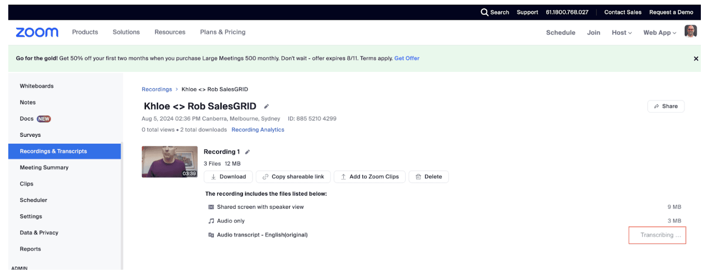Open Clips in the sidebar
This screenshot has height=278, width=710.
coord(27,184)
